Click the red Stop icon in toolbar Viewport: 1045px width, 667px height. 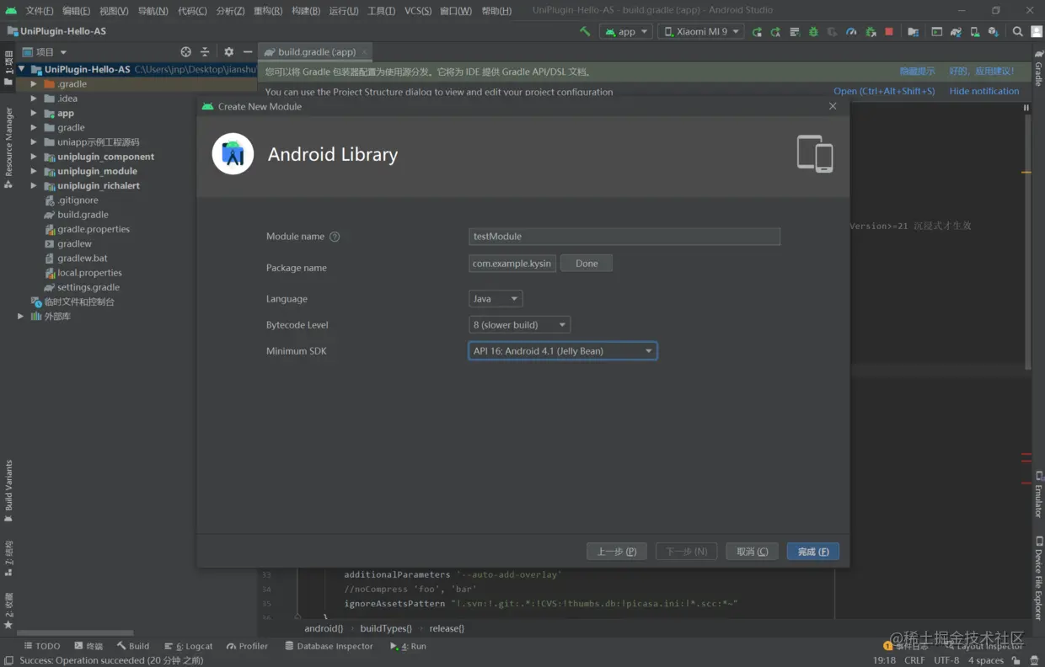point(888,31)
